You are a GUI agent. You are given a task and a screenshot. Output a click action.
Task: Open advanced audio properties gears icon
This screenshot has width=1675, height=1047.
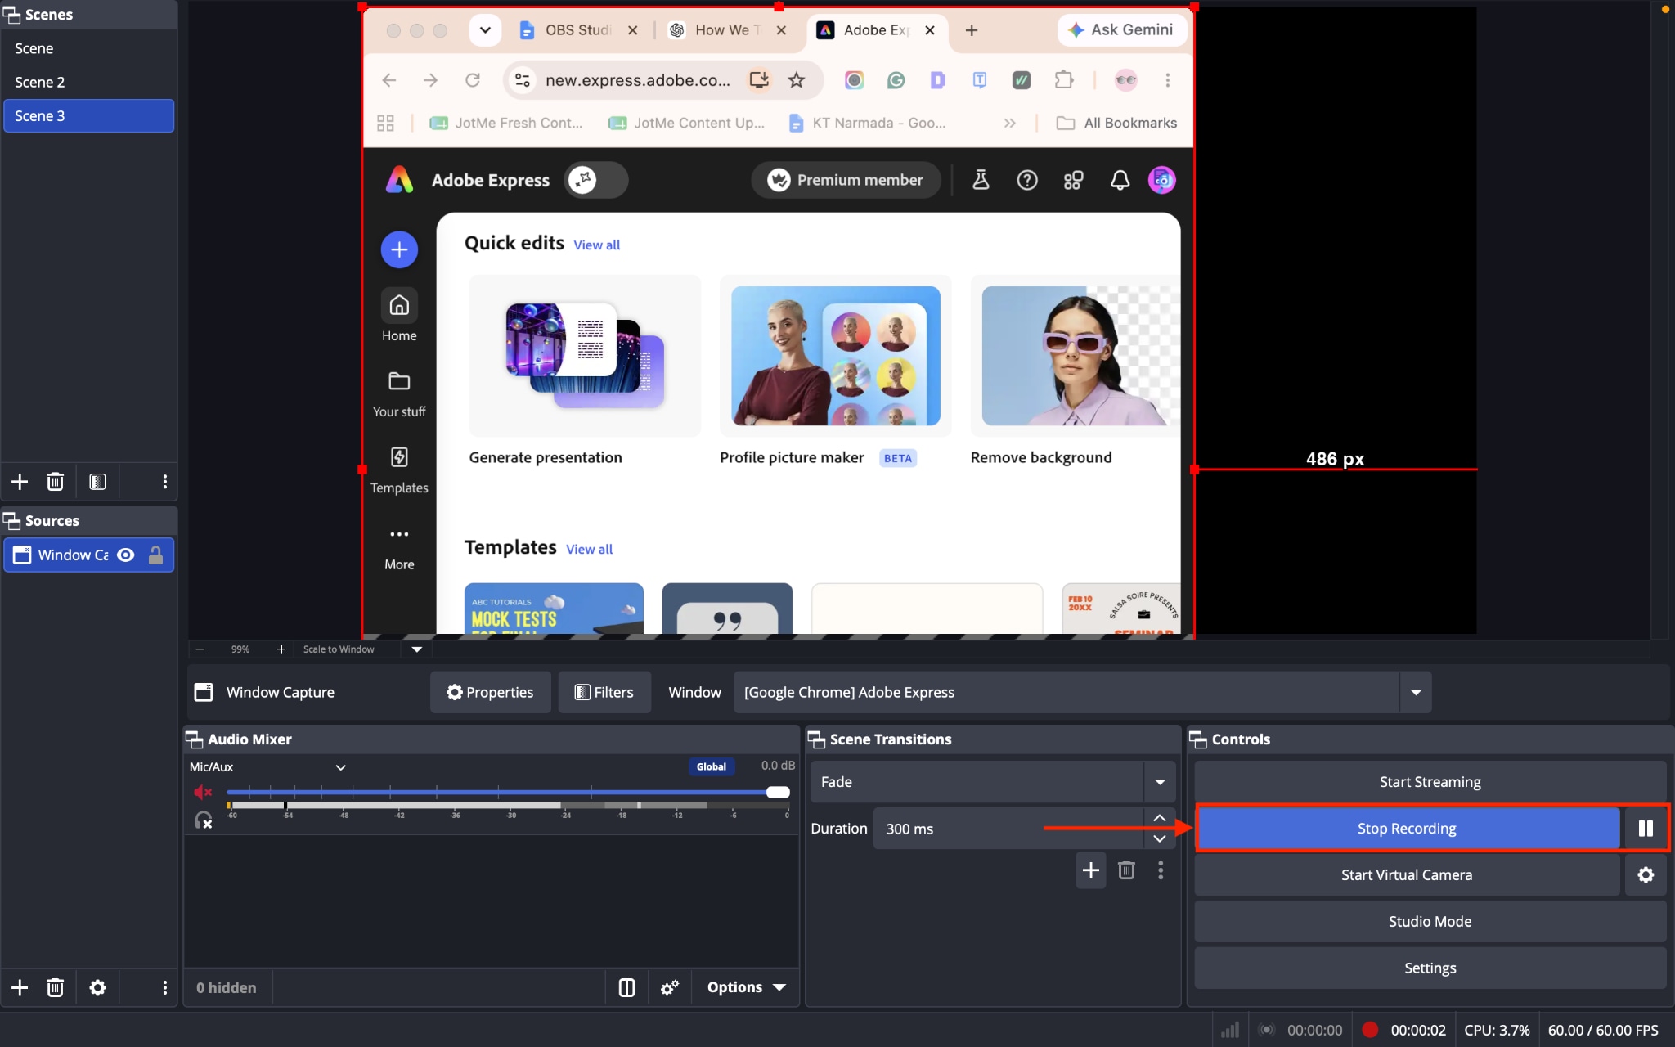tap(669, 987)
